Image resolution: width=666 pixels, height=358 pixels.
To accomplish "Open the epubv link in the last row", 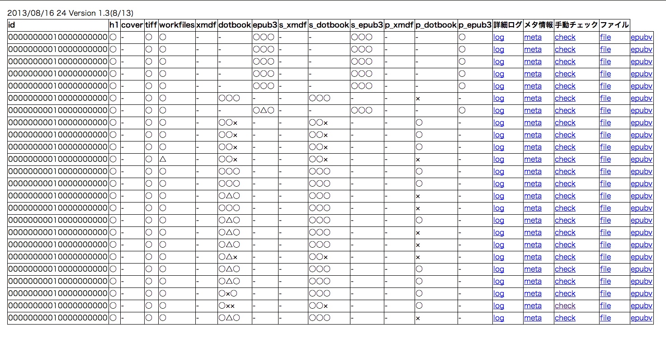I will pos(641,318).
